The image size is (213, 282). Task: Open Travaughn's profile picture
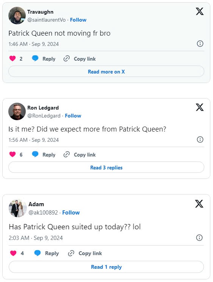point(17,16)
